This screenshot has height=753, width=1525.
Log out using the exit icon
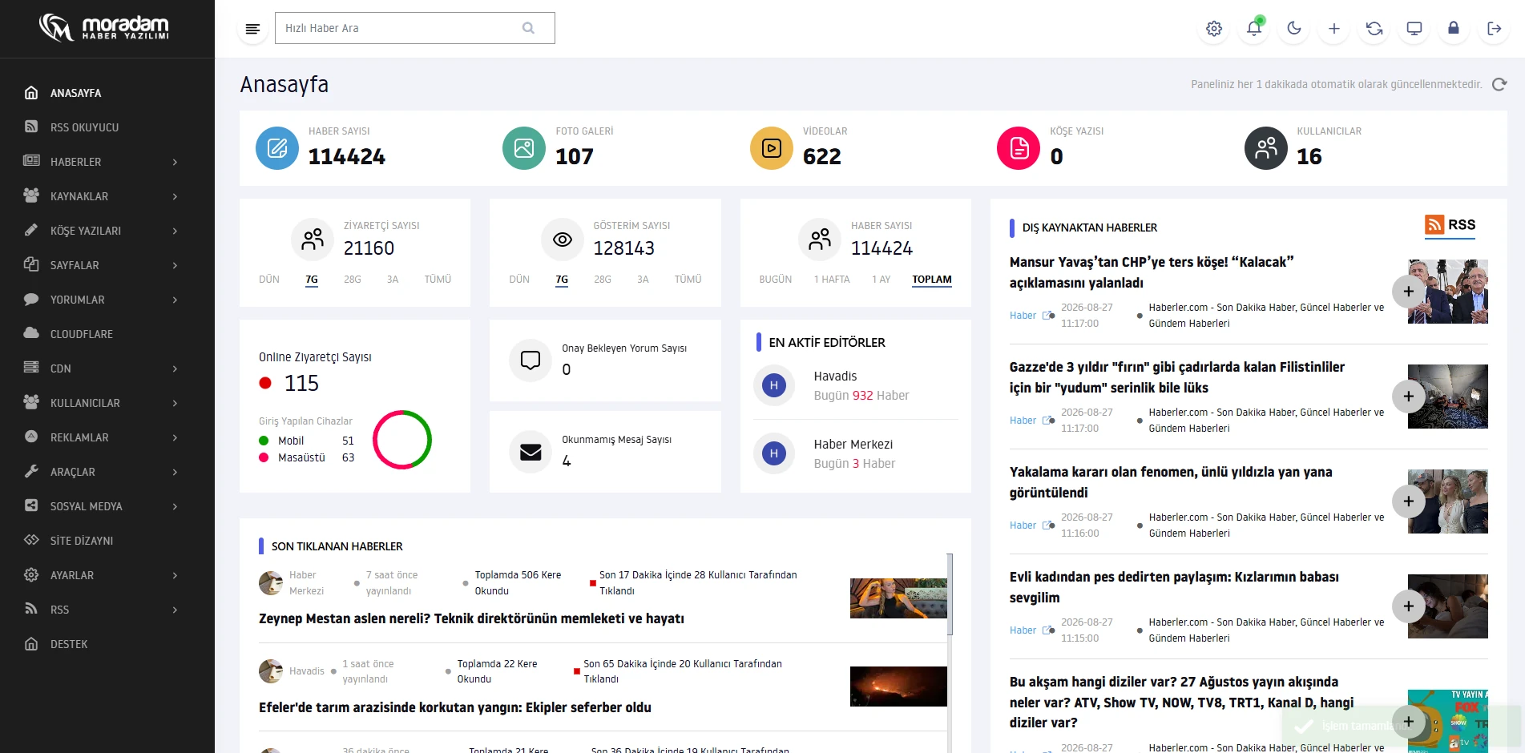[x=1494, y=29]
